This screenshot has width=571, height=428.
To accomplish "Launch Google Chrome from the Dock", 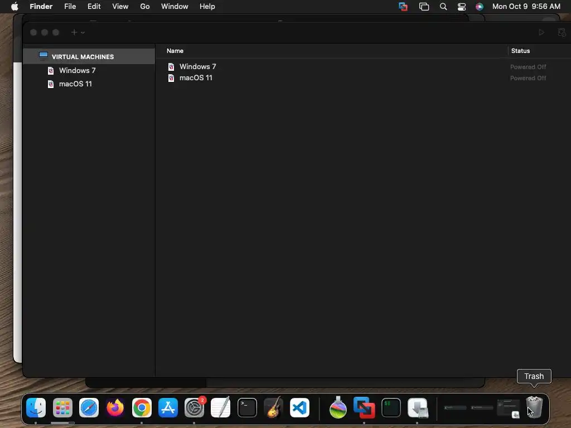I will pos(142,407).
